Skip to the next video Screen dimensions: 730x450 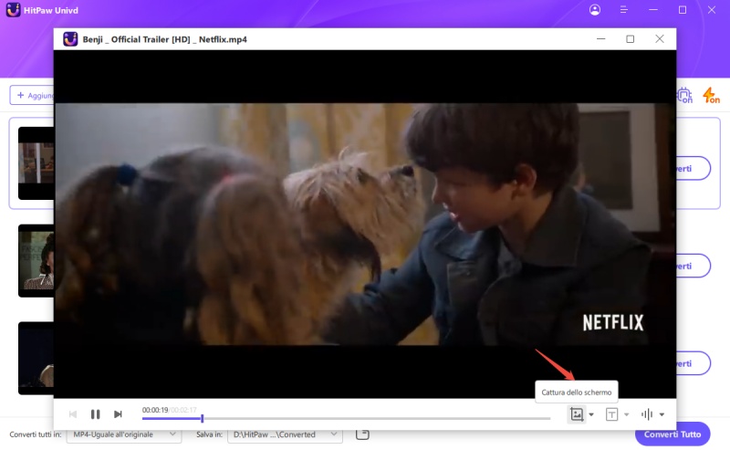pos(118,414)
